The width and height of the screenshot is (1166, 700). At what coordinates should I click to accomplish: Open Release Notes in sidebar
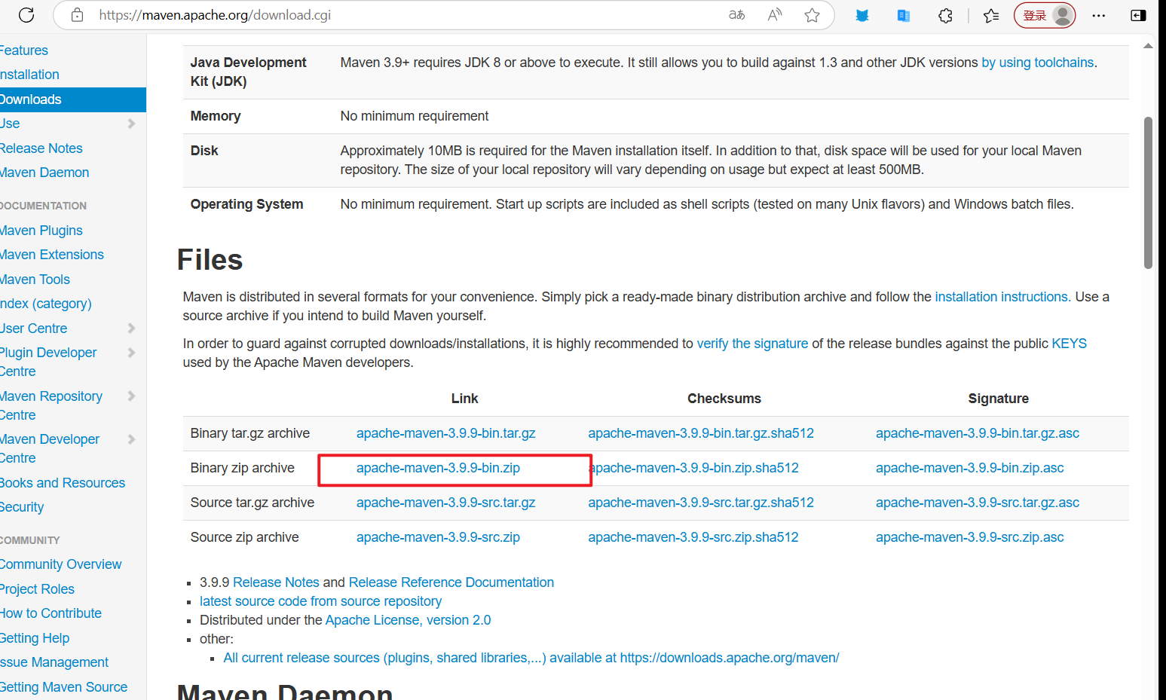coord(41,148)
